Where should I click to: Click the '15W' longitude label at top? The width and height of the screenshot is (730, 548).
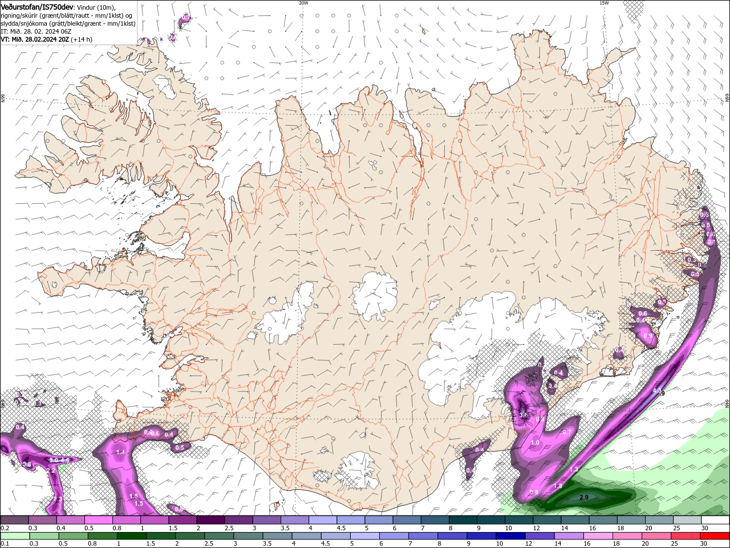coord(604,3)
